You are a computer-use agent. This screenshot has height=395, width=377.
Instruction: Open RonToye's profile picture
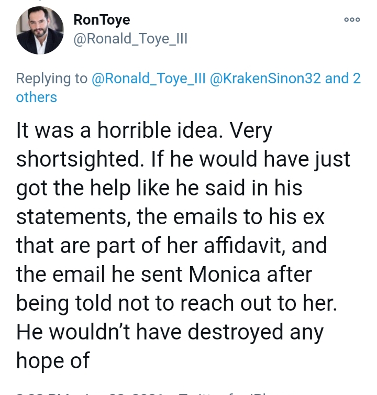click(40, 30)
